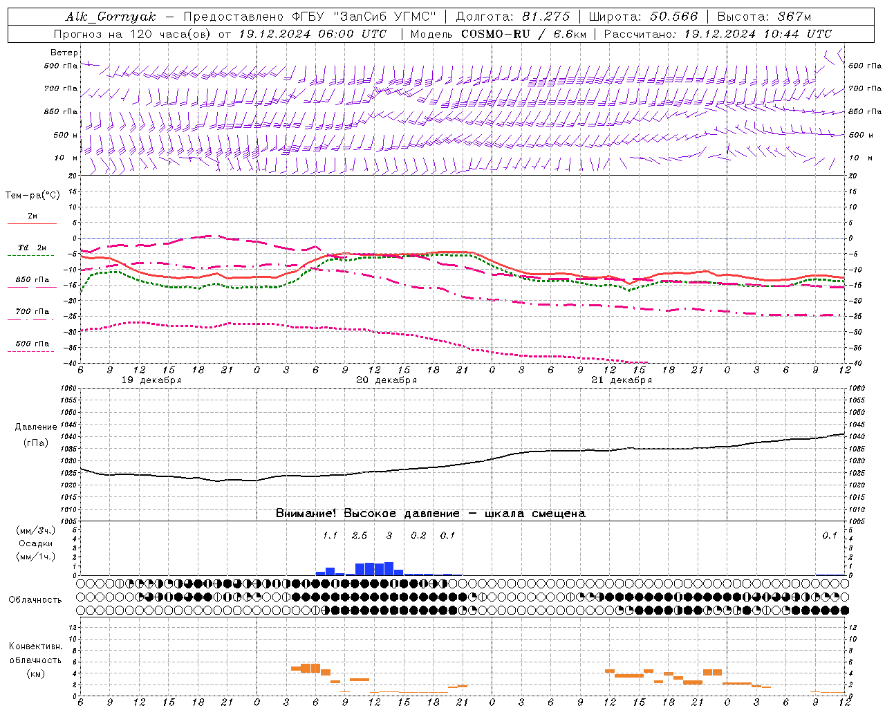885x708 pixels.
Task: Click the Ветер panel label
Action: pyautogui.click(x=64, y=53)
